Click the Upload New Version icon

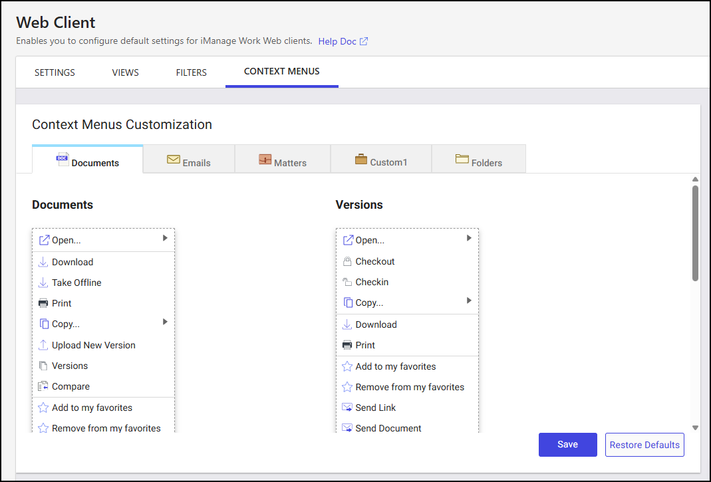[x=43, y=344]
